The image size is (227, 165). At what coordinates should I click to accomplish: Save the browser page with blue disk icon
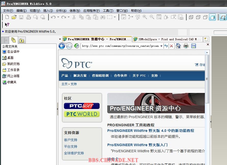pos(194,46)
